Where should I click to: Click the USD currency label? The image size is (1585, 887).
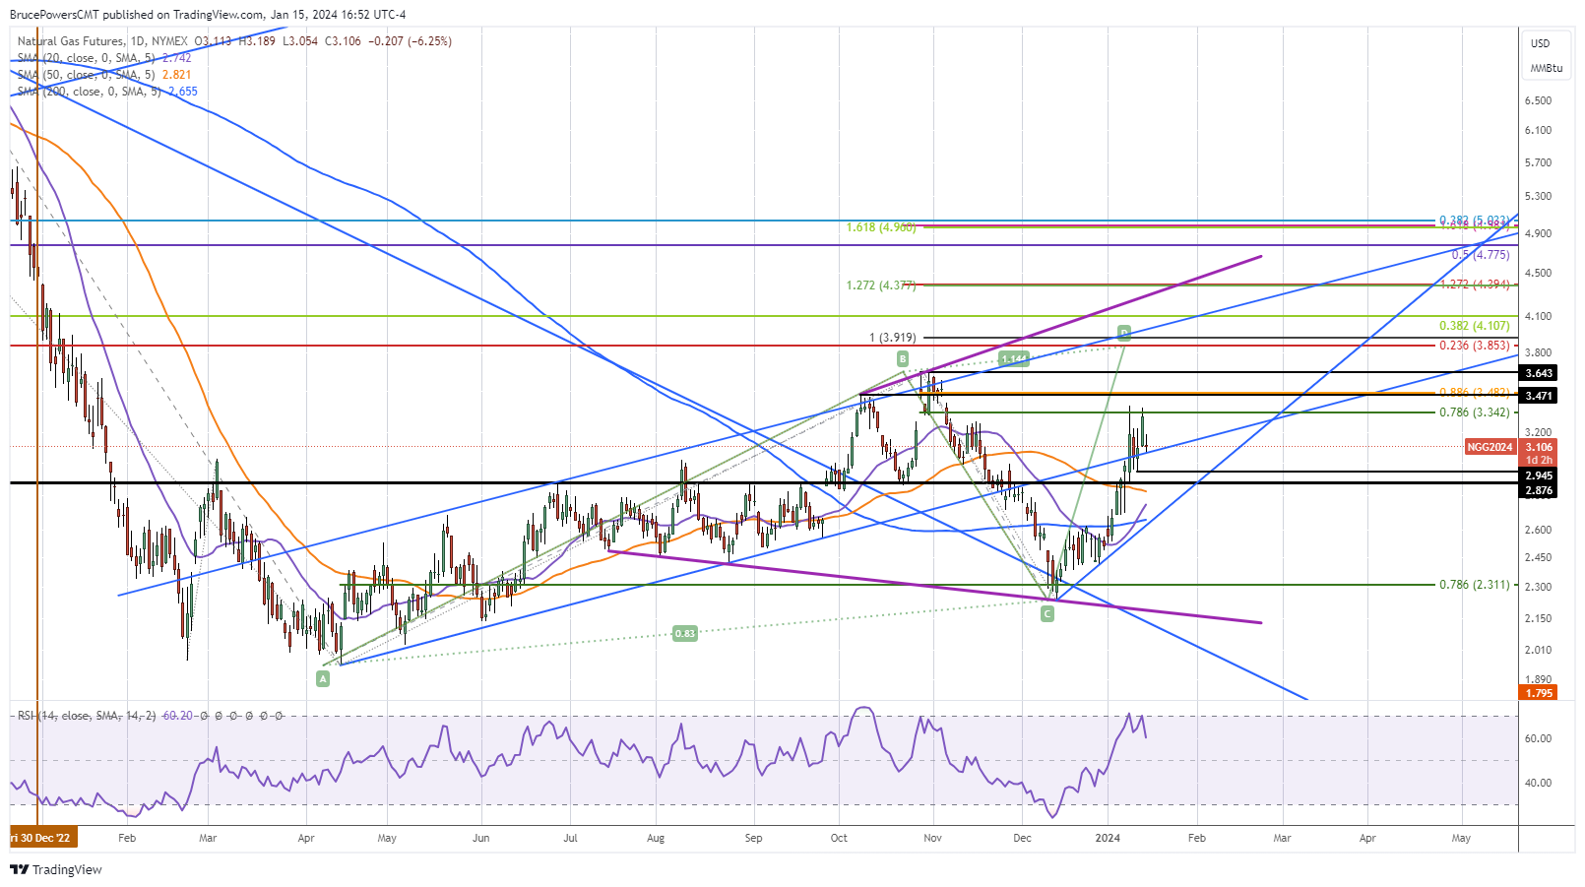(1540, 43)
